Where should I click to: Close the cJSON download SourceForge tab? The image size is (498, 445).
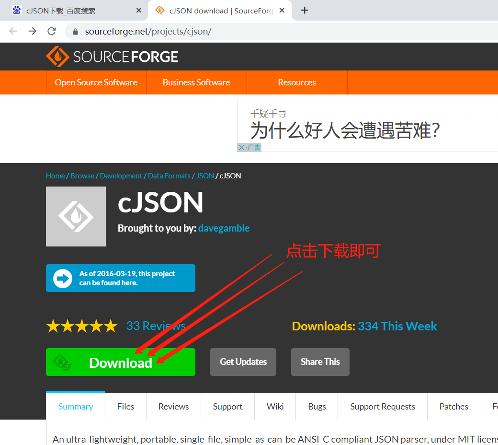(x=282, y=11)
